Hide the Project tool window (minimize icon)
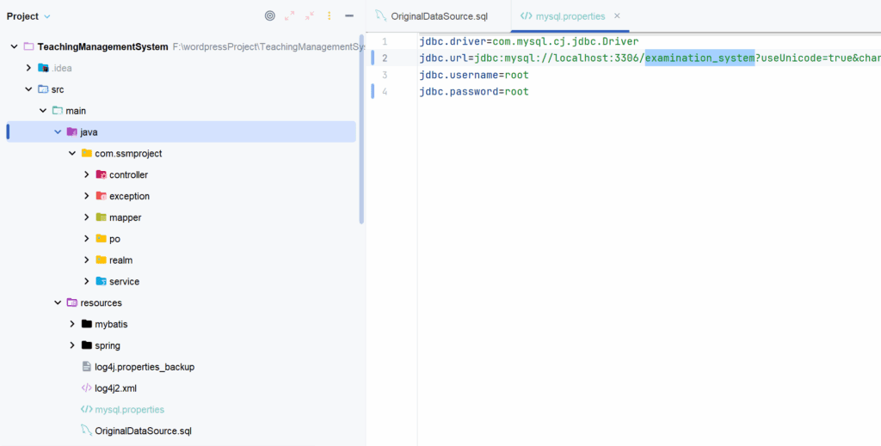Screen dimensions: 881x446 pos(349,16)
